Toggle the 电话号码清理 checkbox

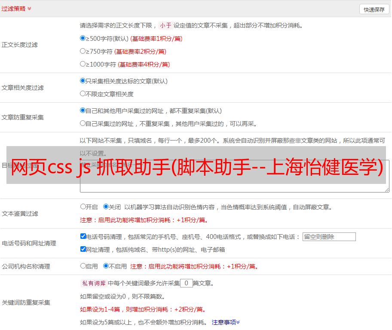(83, 236)
